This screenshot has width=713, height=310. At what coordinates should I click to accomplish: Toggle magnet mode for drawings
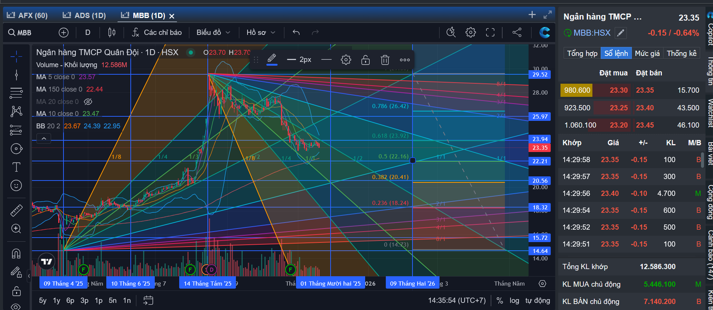(x=16, y=254)
